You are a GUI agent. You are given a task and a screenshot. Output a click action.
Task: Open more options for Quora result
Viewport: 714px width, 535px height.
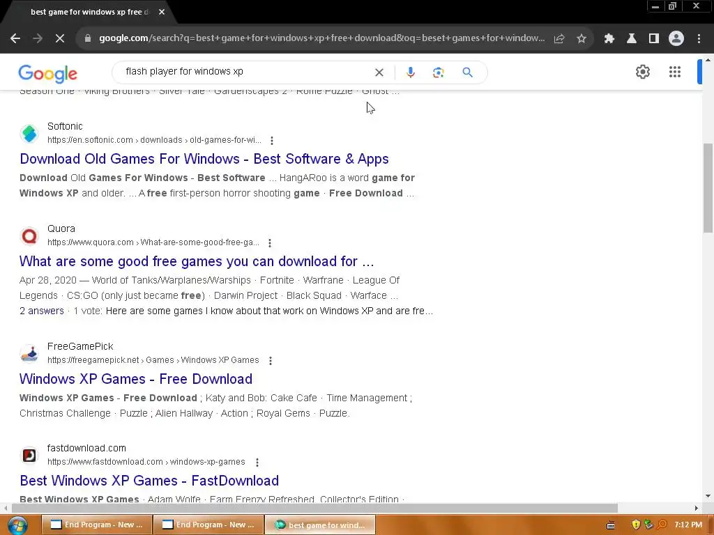tap(270, 243)
